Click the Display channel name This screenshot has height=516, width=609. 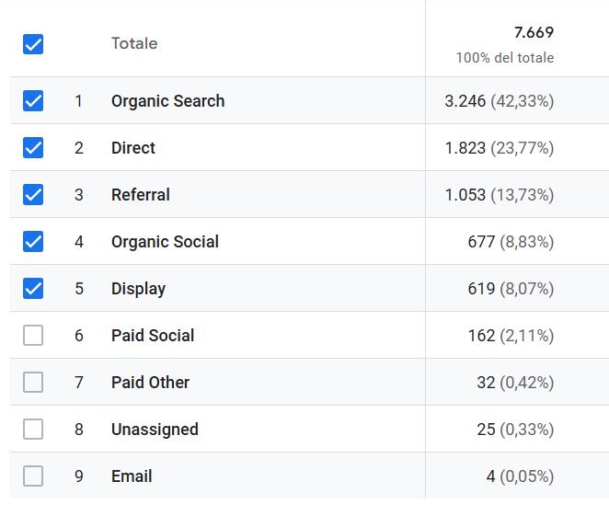pyautogui.click(x=138, y=289)
